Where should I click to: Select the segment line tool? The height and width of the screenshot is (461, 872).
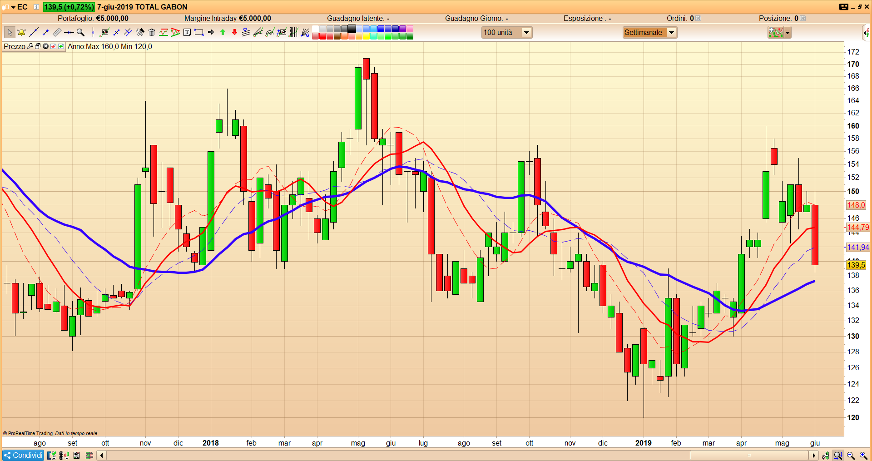(x=45, y=32)
